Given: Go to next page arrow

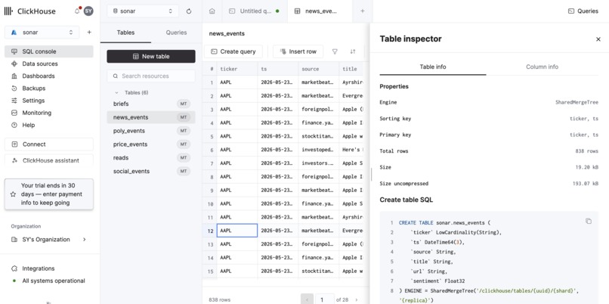Looking at the screenshot, I should pyautogui.click(x=357, y=299).
